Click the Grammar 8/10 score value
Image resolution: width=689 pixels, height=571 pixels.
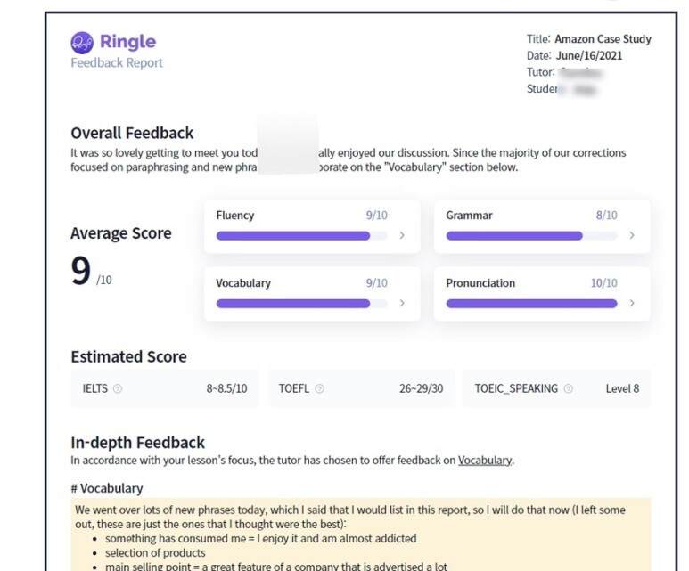(x=607, y=216)
